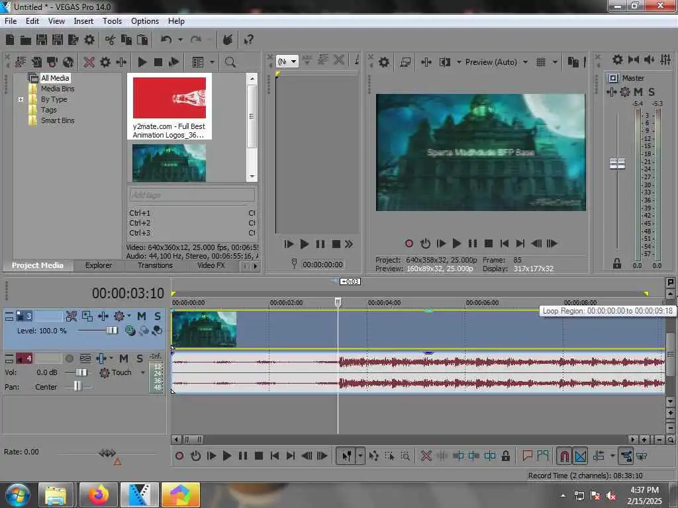Image resolution: width=678 pixels, height=508 pixels.
Task: Open Project Properties gear in the main toolbar
Action: [89, 40]
